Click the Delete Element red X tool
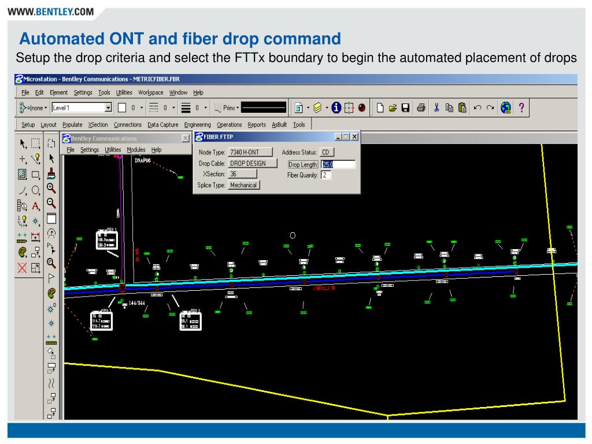This screenshot has width=592, height=444. (22, 268)
